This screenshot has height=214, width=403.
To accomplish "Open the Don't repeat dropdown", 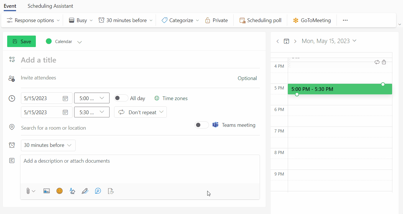I will click(x=140, y=112).
